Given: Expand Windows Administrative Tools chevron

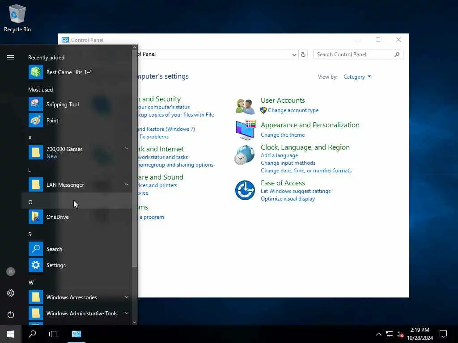Looking at the screenshot, I should point(127,313).
